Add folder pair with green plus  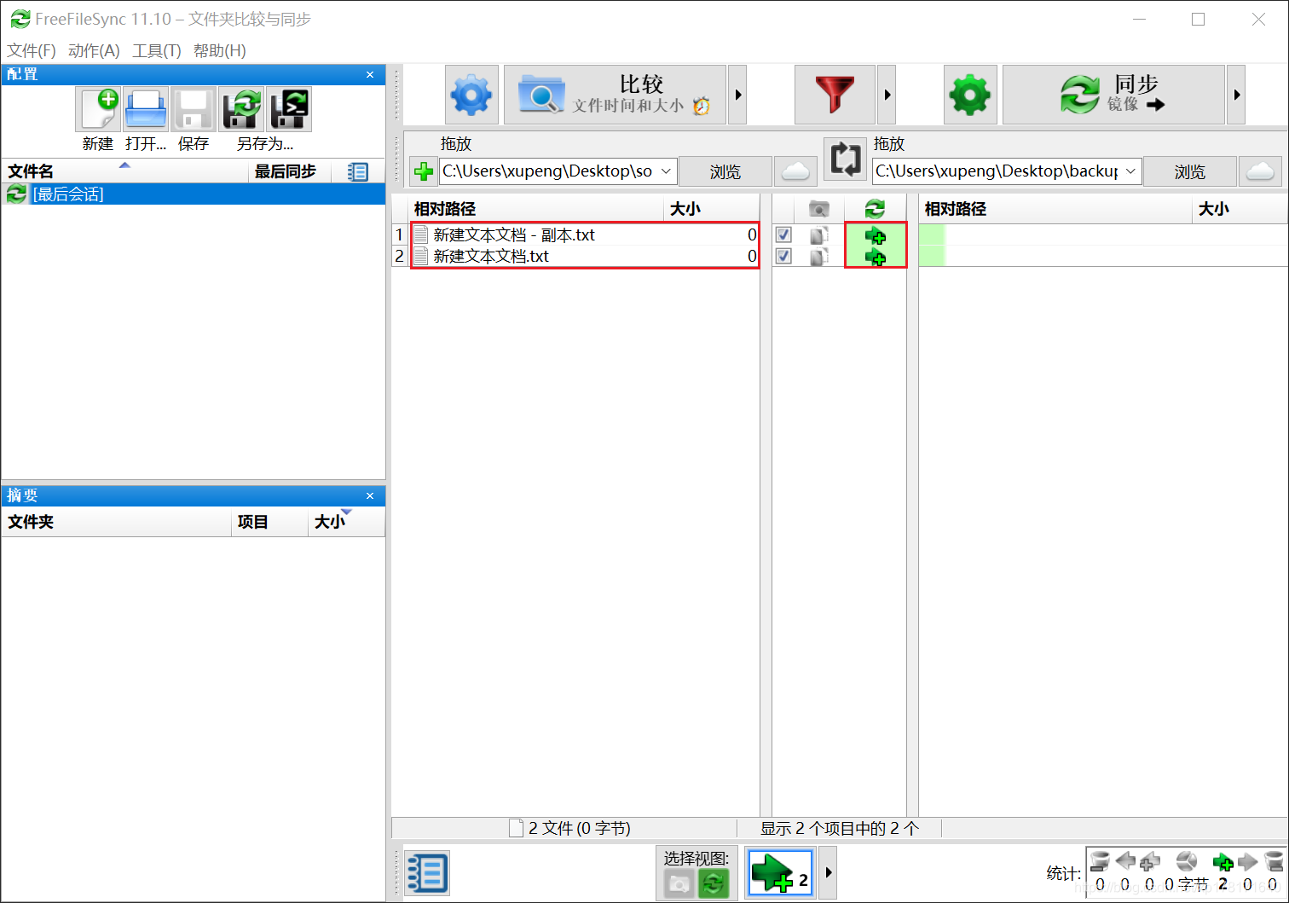click(x=423, y=171)
